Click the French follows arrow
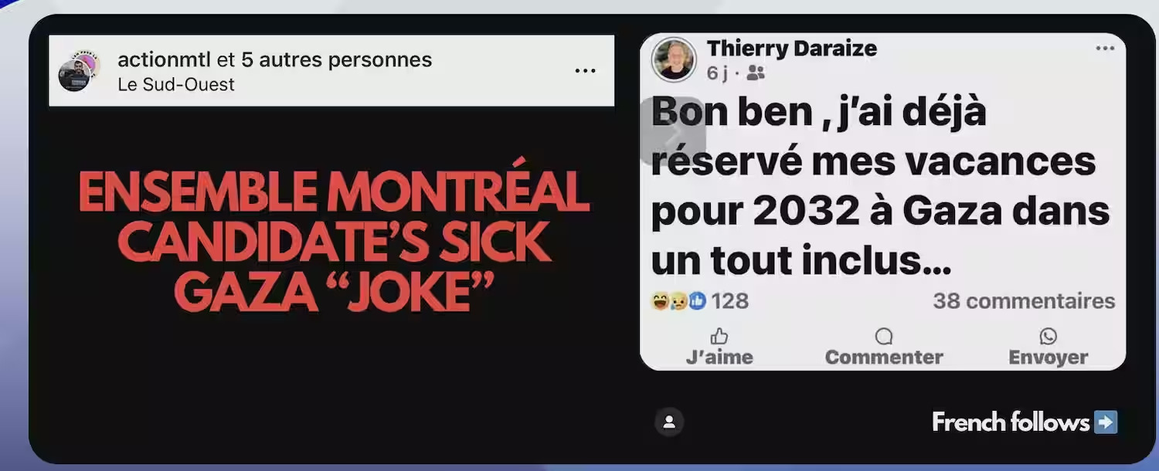The width and height of the screenshot is (1159, 471). (1106, 422)
